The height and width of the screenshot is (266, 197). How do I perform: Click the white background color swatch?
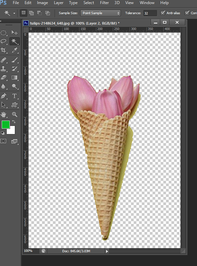pyautogui.click(x=12, y=131)
